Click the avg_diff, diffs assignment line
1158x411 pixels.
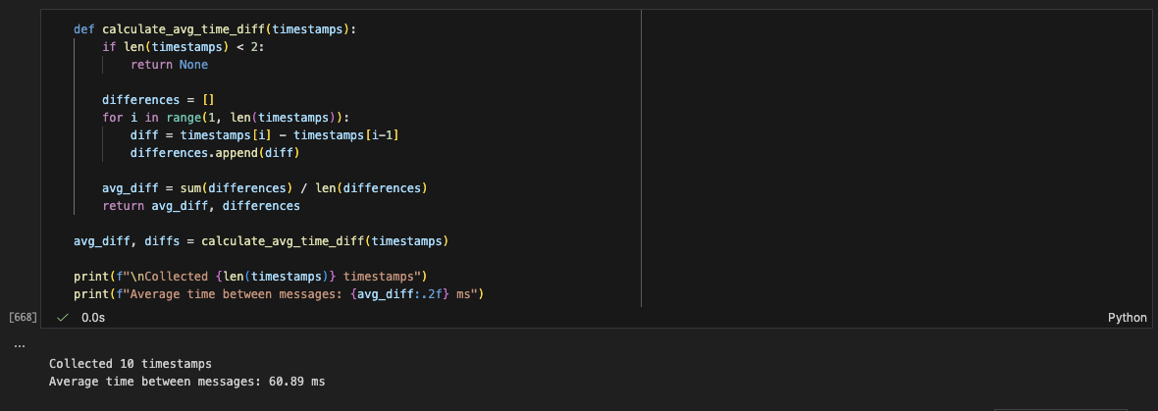(x=261, y=241)
